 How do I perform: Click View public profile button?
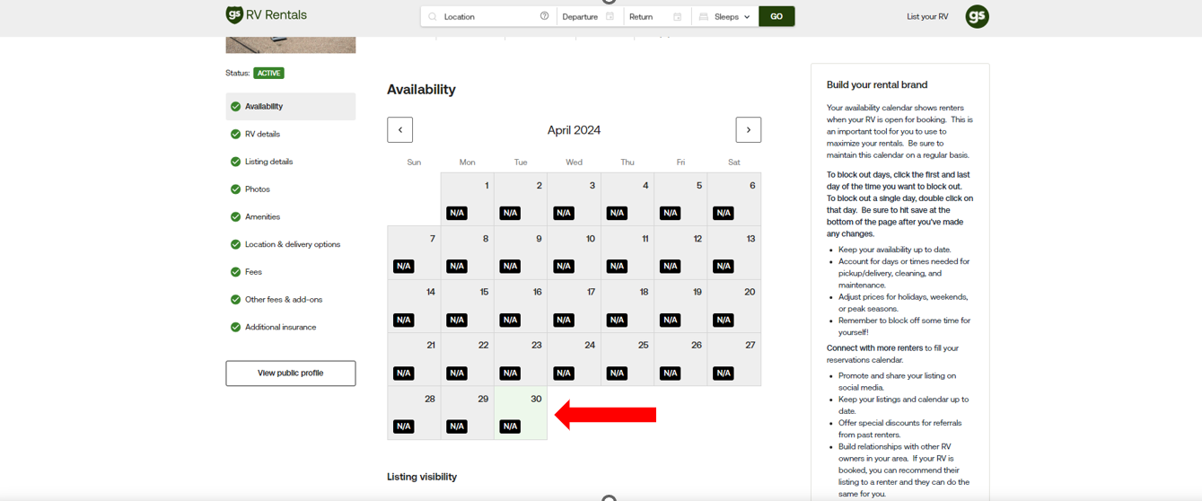pyautogui.click(x=290, y=373)
